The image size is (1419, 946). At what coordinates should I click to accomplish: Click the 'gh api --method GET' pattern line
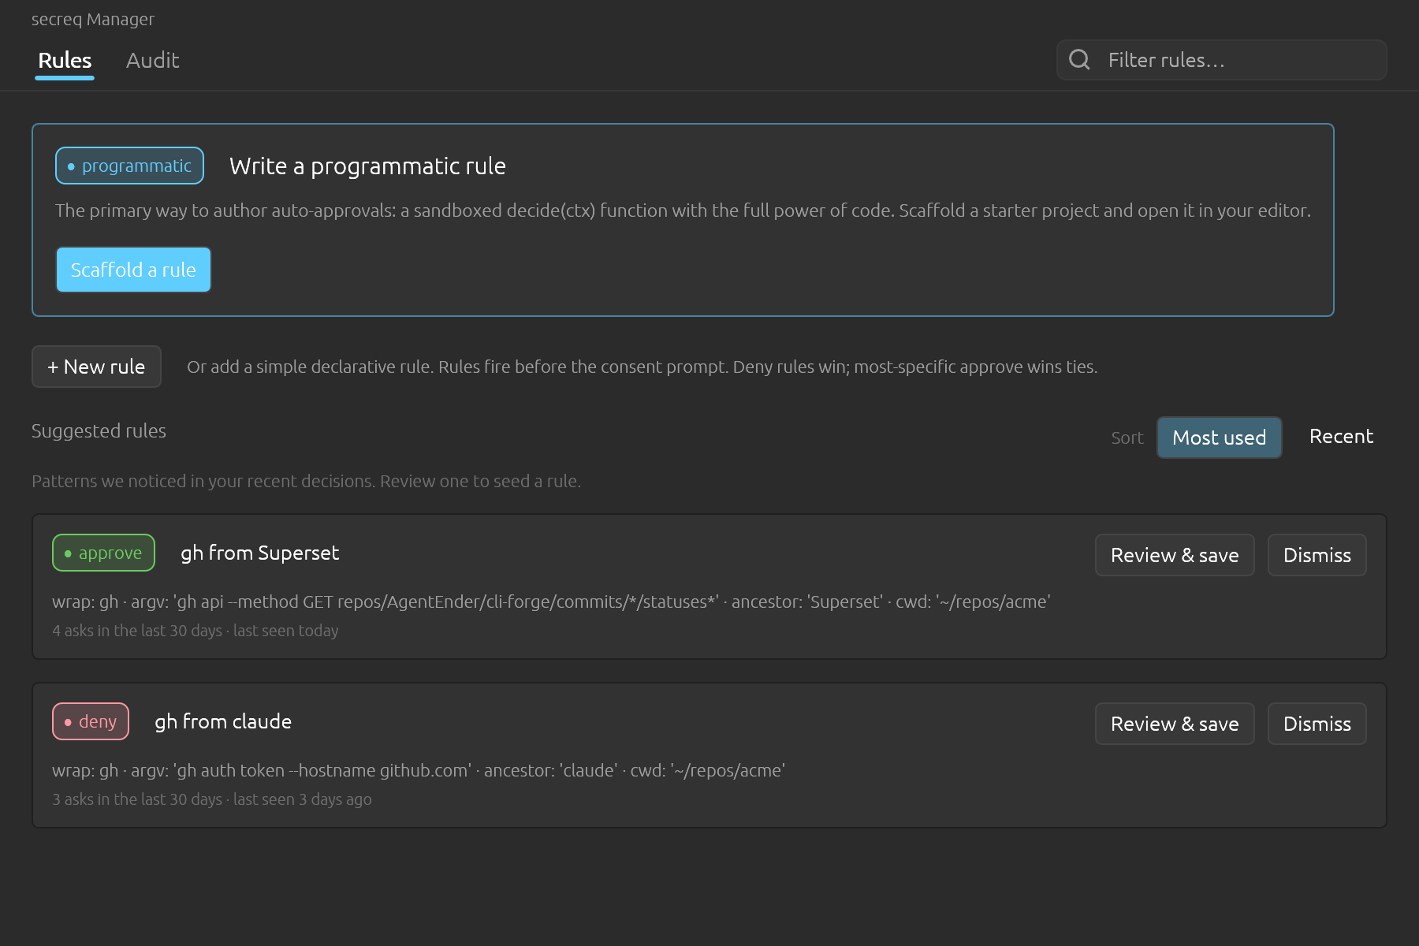pos(551,601)
